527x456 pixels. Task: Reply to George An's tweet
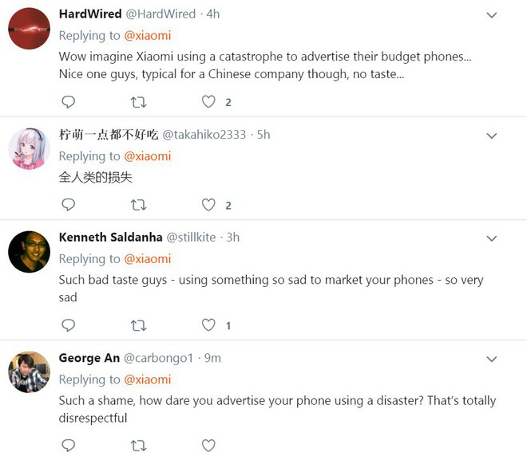pyautogui.click(x=69, y=446)
